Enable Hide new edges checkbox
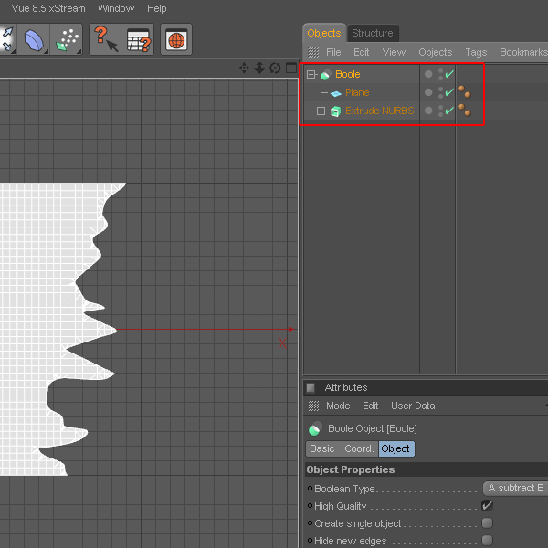The height and width of the screenshot is (548, 548). (x=487, y=541)
